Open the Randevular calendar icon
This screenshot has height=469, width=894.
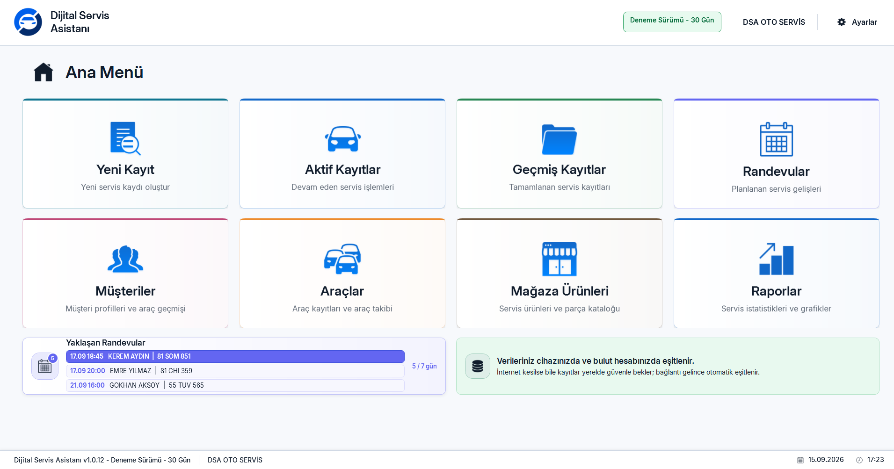coord(776,139)
